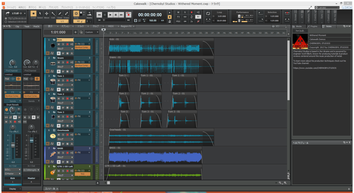Image resolution: width=354 pixels, height=193 pixels.
Task: Activate the Move tool
Action: pos(47,14)
